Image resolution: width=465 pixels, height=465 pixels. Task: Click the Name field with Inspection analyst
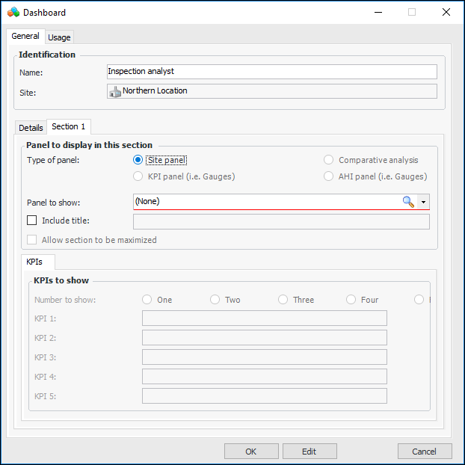pyautogui.click(x=271, y=72)
